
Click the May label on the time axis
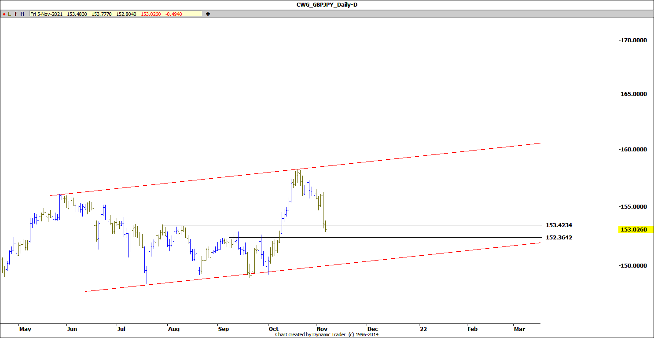point(26,329)
